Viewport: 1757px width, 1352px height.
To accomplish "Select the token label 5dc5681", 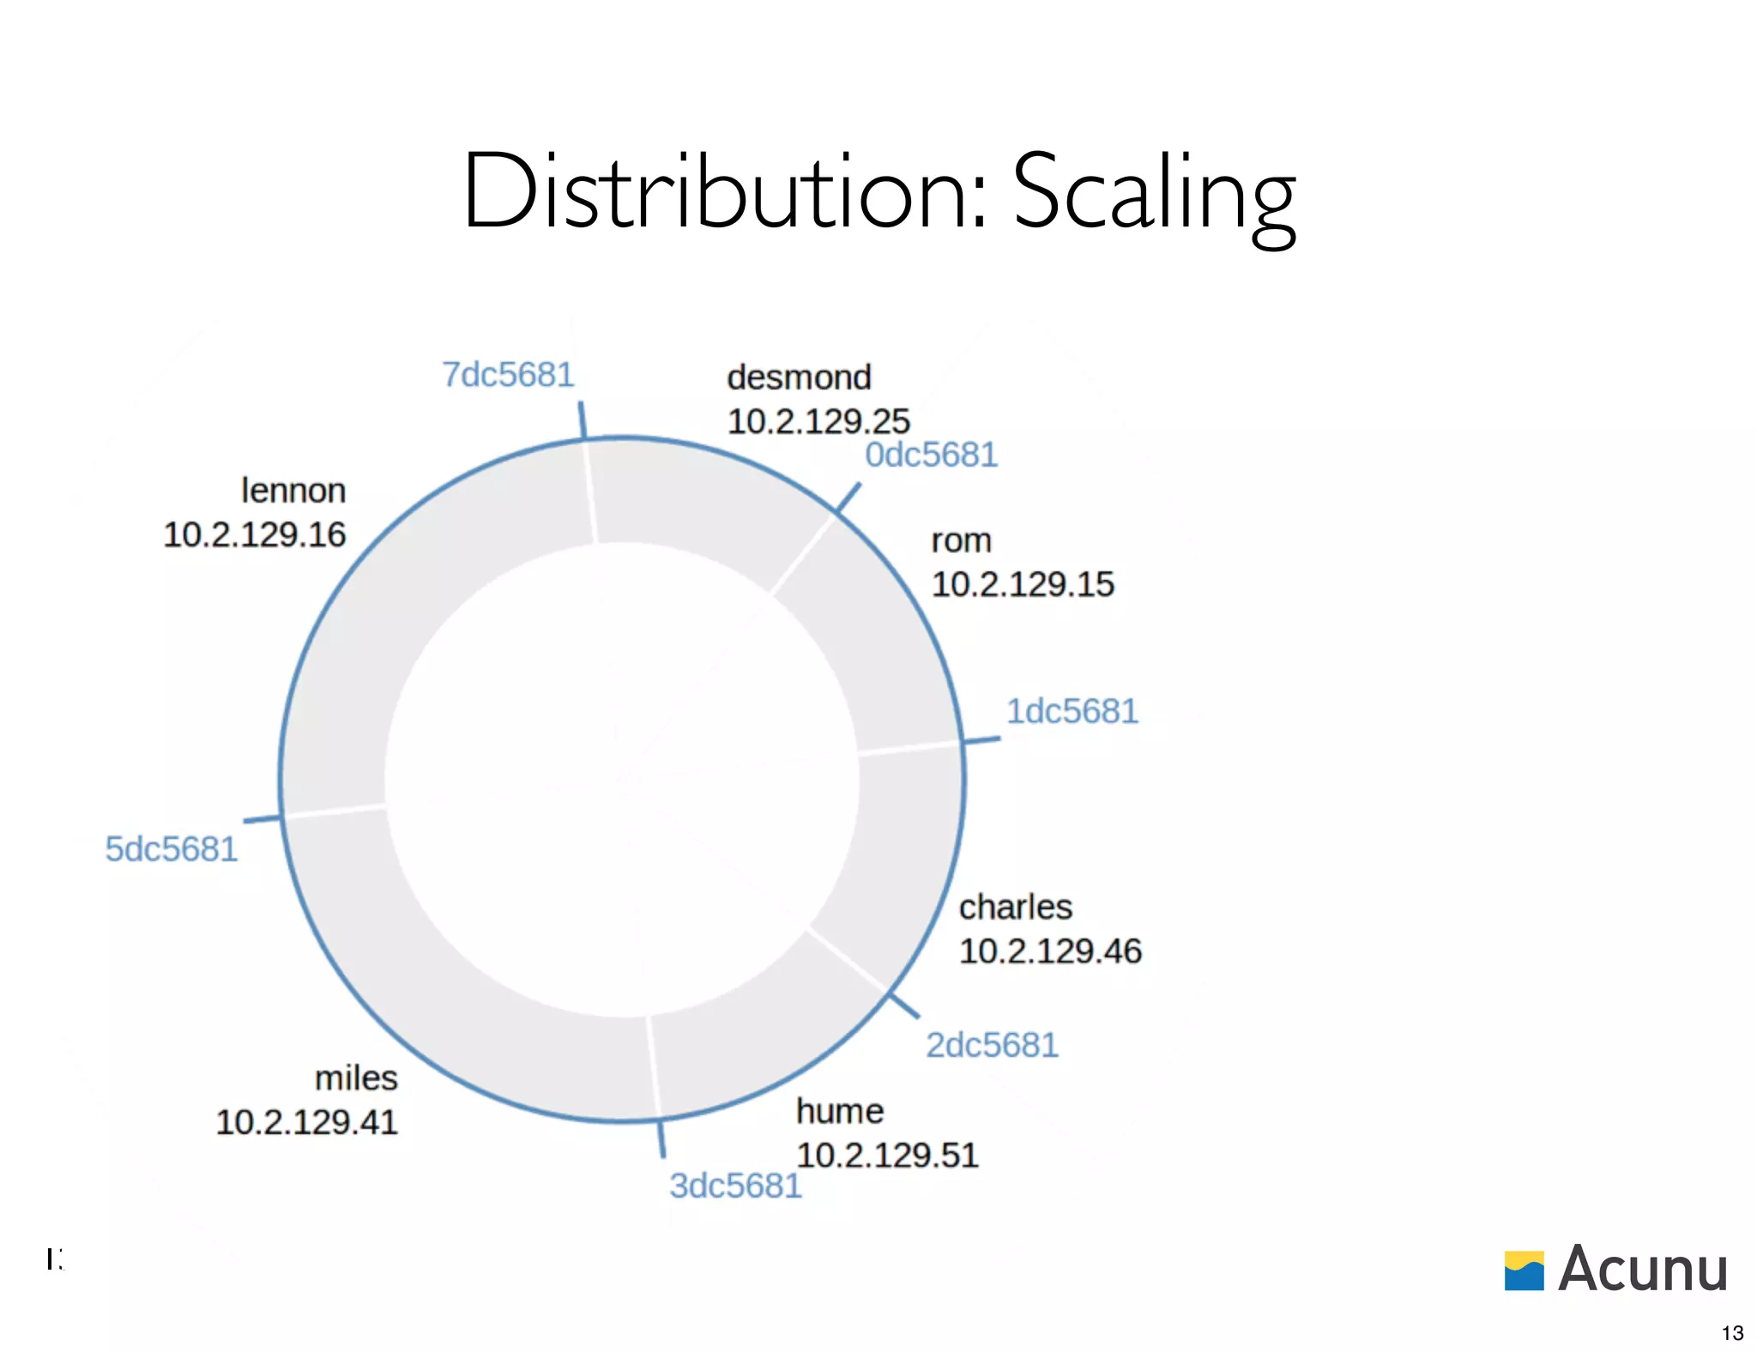I will pyautogui.click(x=171, y=848).
